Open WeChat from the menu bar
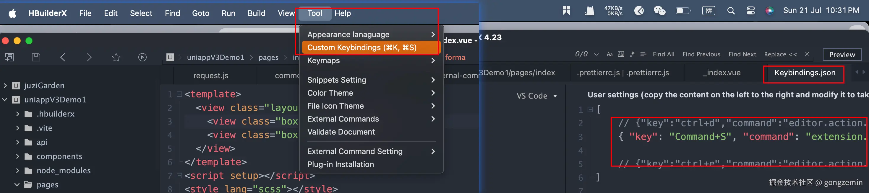The width and height of the screenshot is (869, 193). [x=659, y=11]
